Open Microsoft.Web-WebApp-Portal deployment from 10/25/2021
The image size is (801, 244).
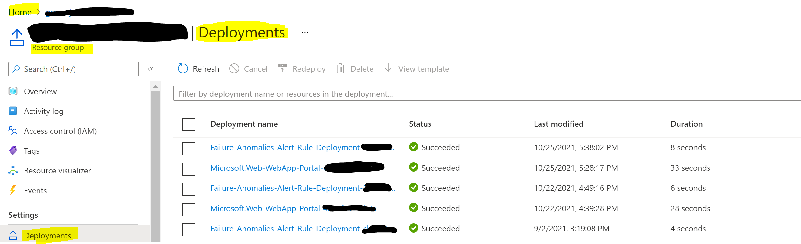(x=297, y=168)
